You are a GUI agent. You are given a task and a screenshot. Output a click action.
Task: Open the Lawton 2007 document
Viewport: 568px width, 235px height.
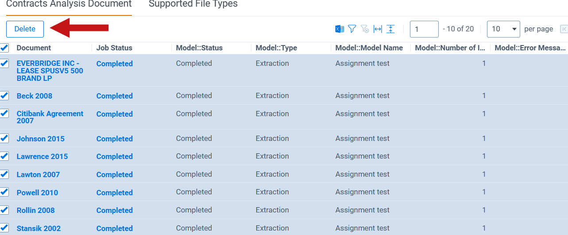38,174
